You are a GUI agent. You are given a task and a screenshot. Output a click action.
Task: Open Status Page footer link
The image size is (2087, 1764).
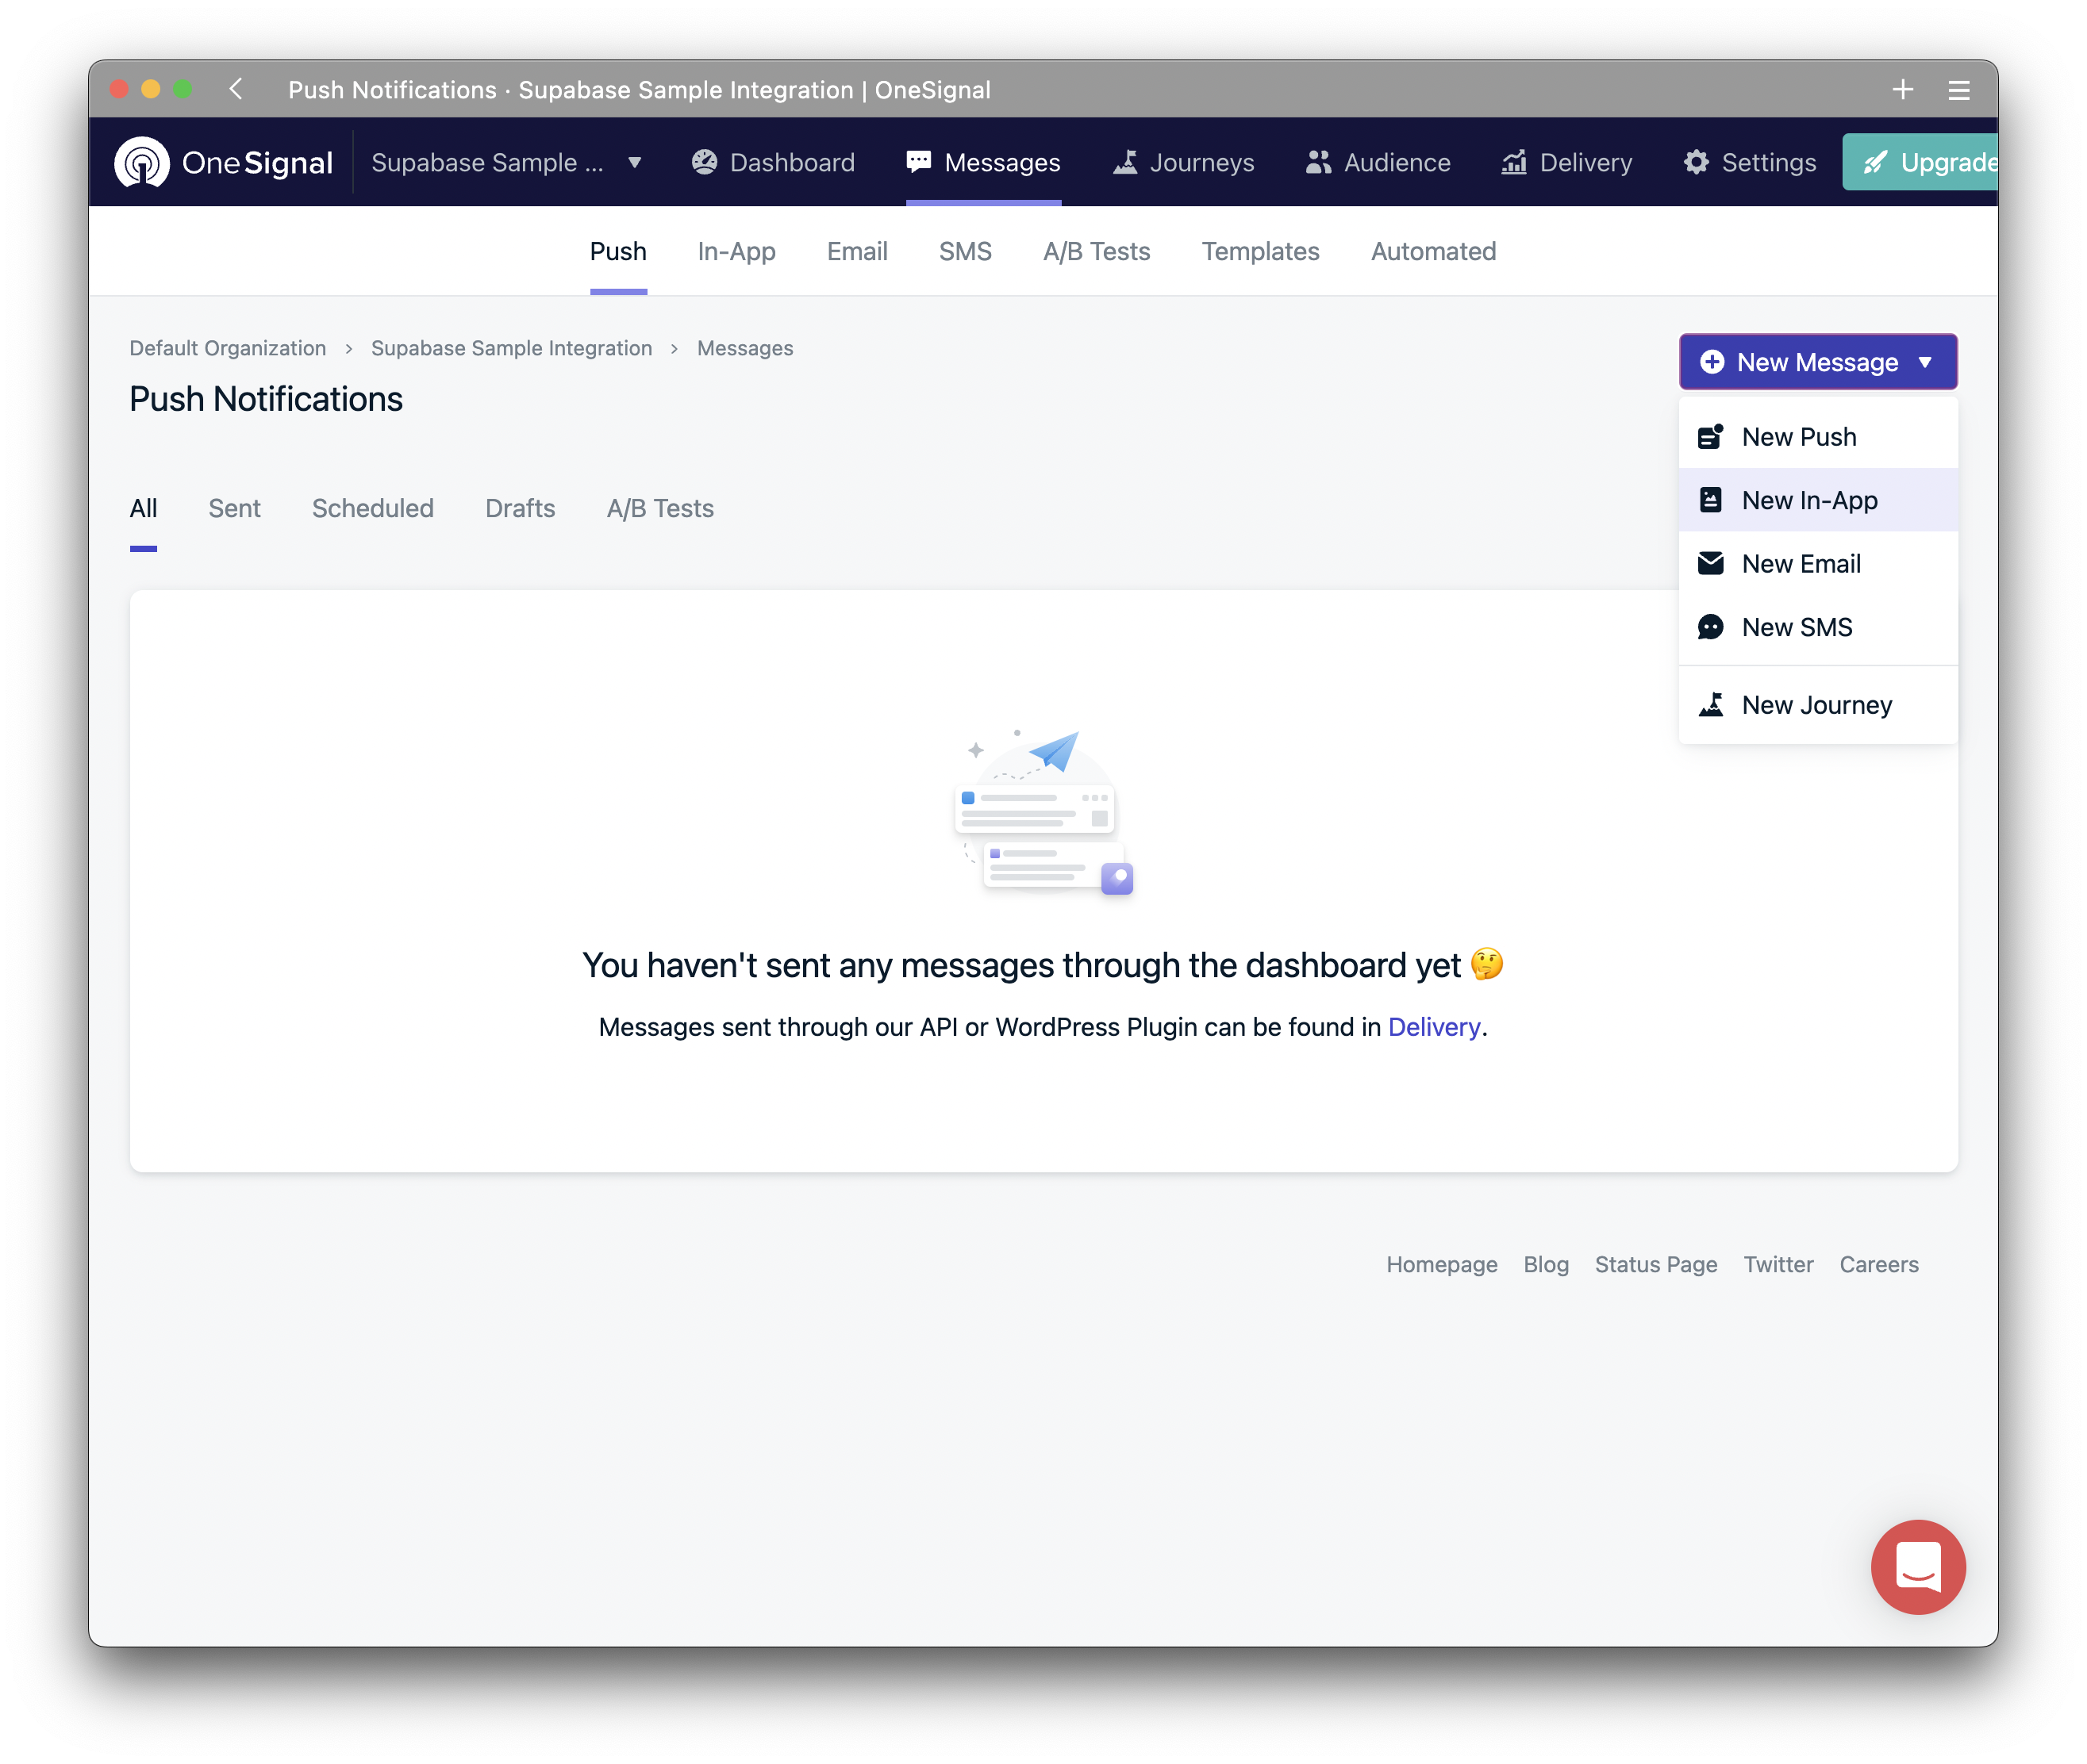click(x=1655, y=1264)
